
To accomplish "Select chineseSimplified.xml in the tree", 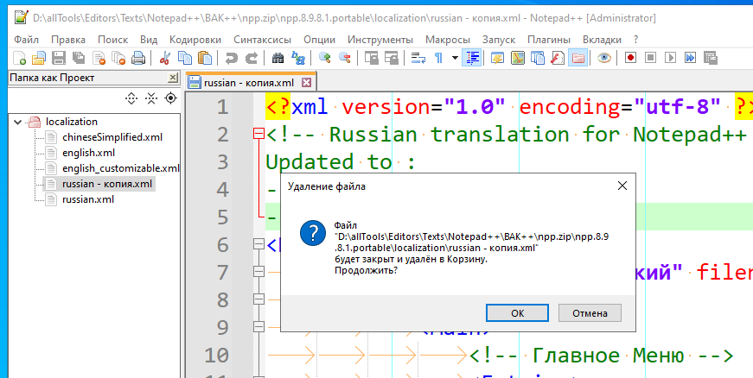I will point(112,137).
